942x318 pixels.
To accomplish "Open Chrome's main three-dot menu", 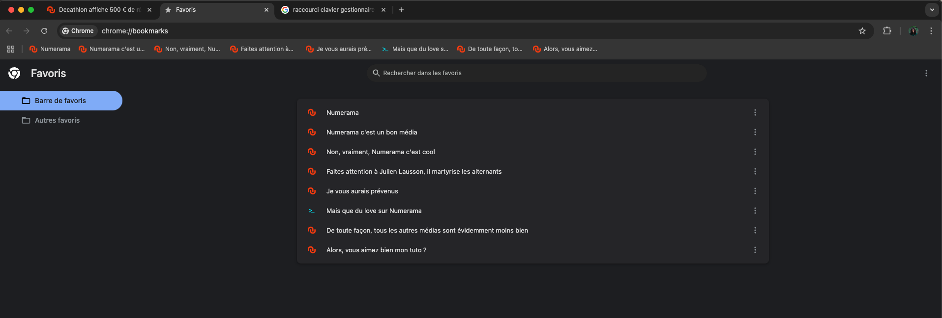I will pos(931,31).
